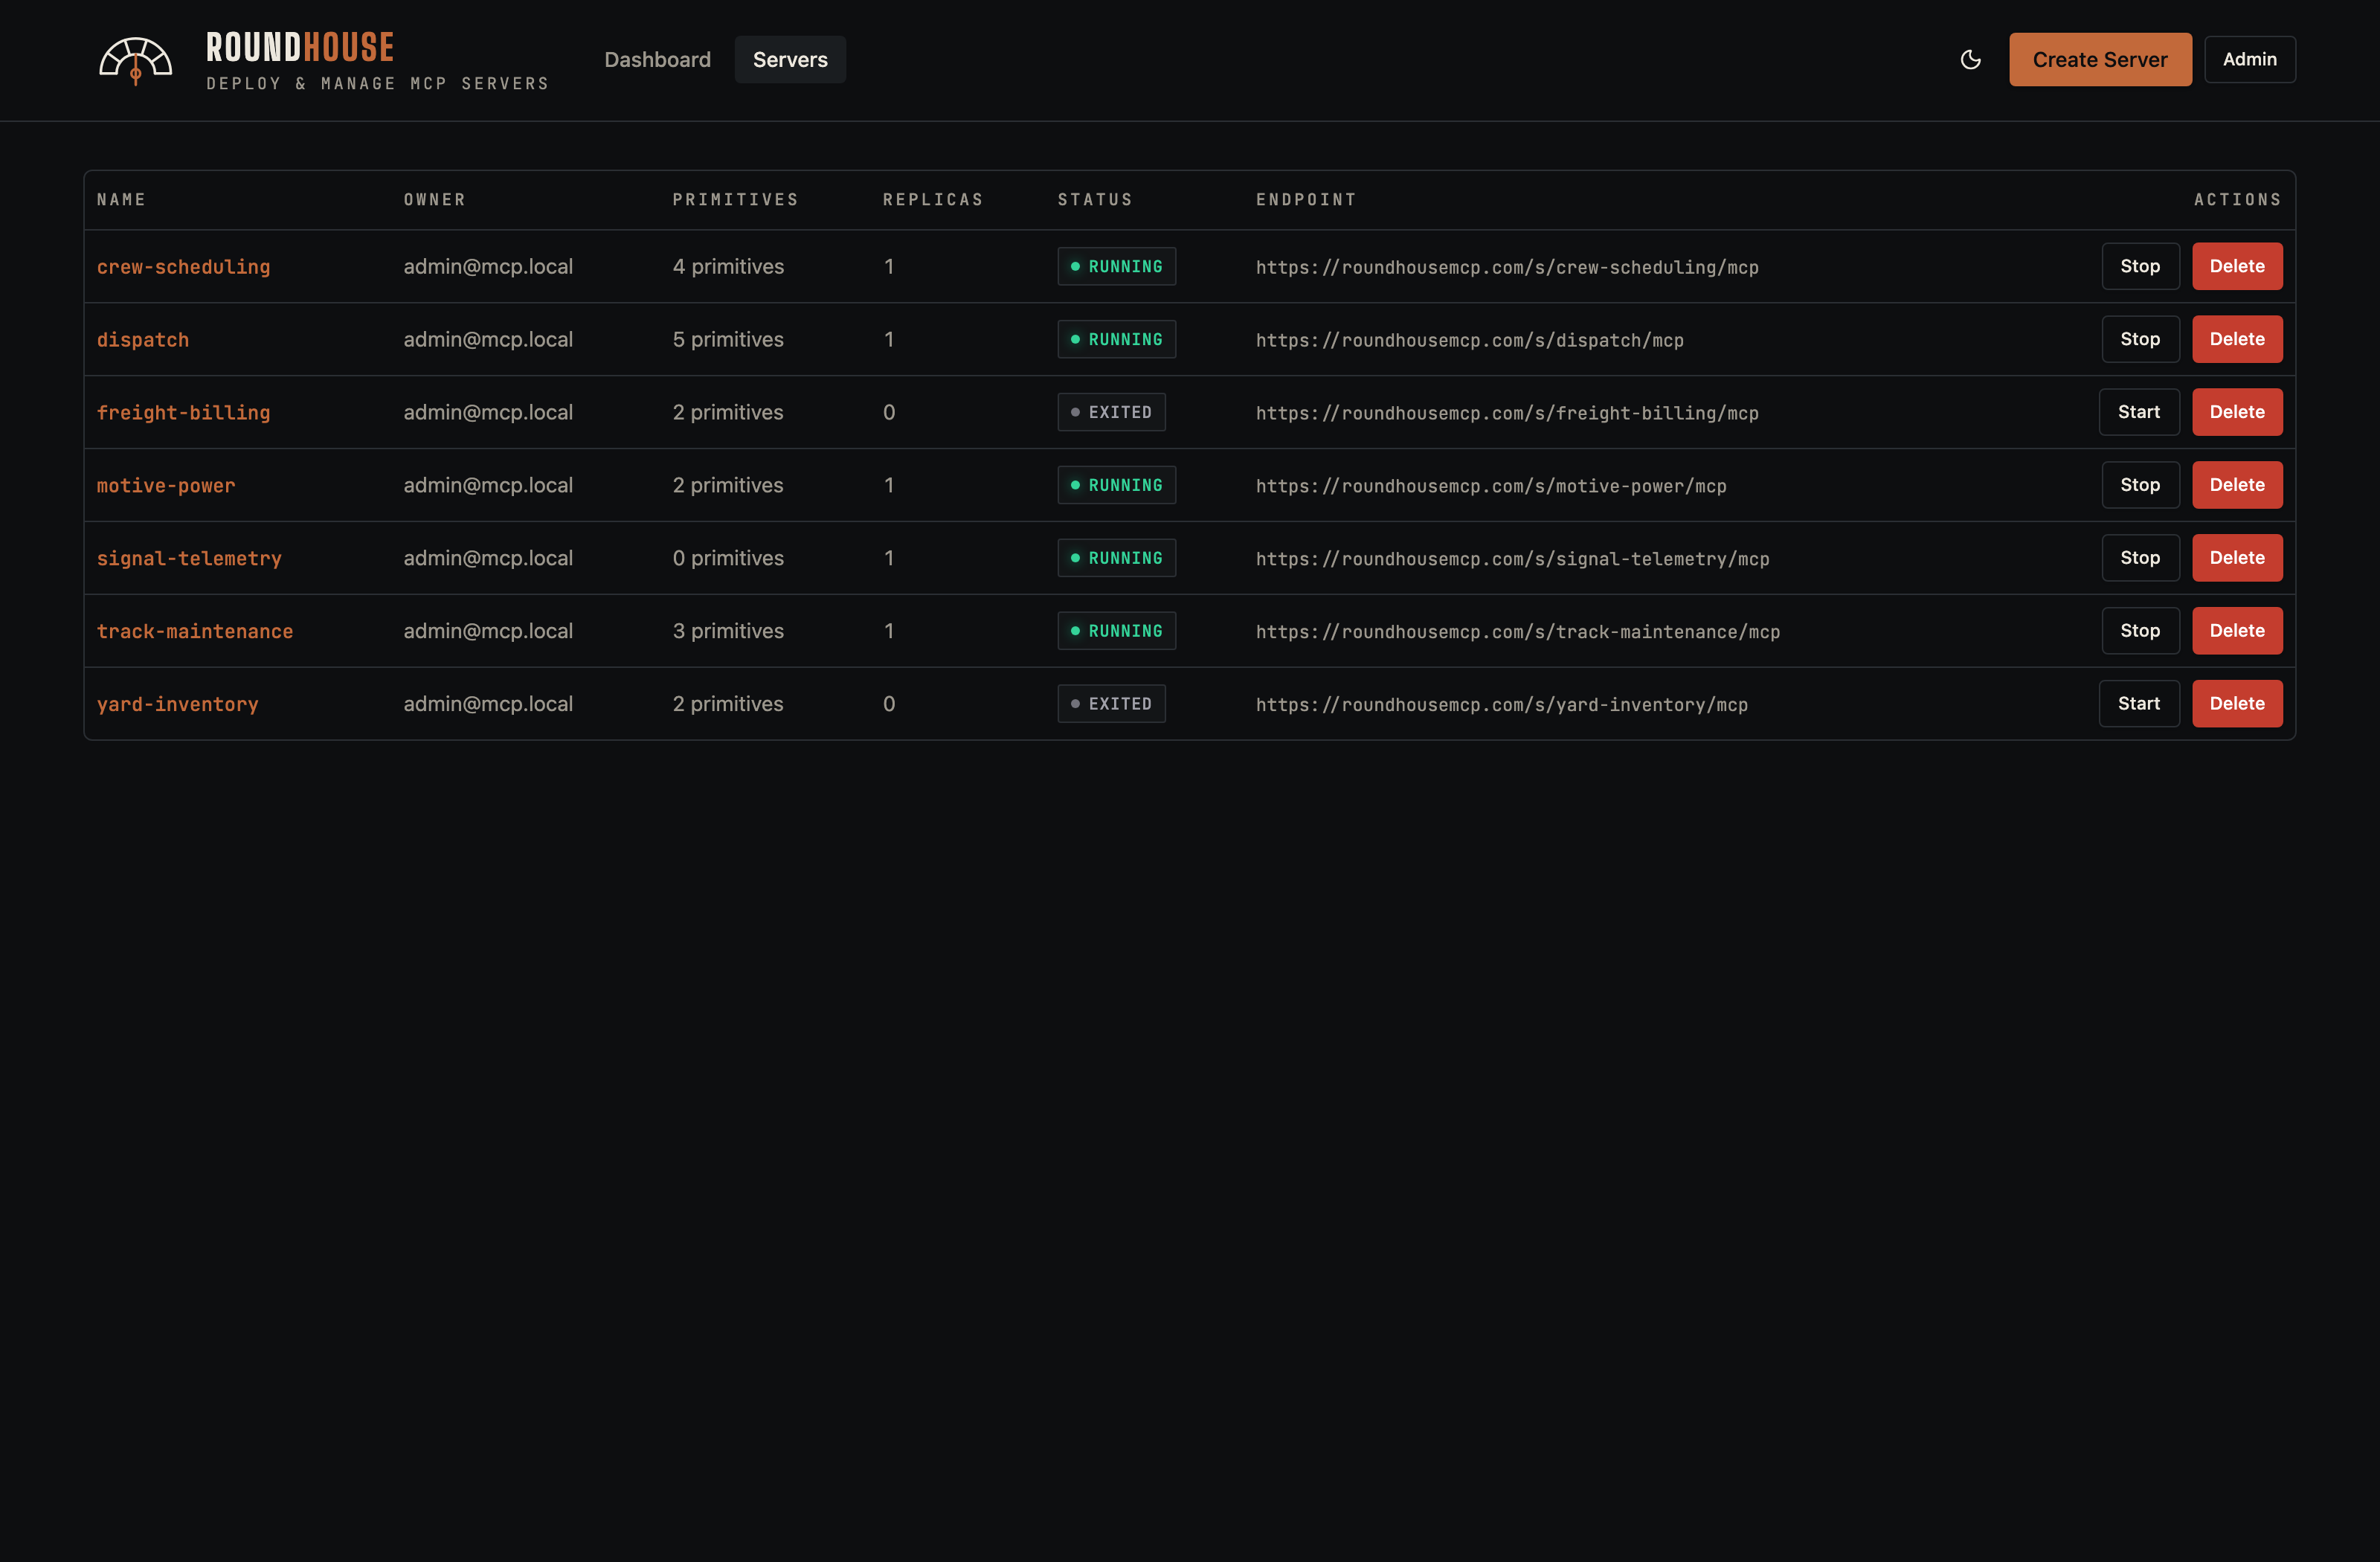Start the yard-inventory server
Viewport: 2380px width, 1562px height.
pos(2139,704)
